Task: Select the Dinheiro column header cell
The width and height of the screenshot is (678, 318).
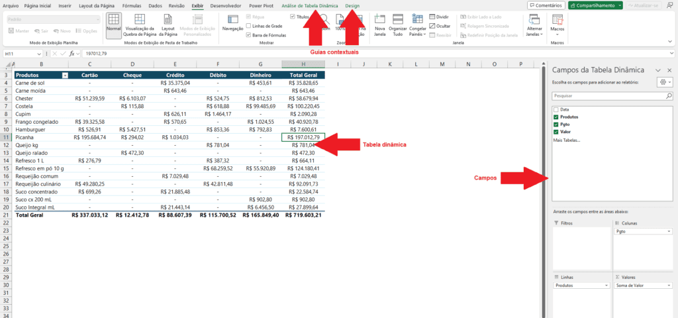Action: (260, 76)
